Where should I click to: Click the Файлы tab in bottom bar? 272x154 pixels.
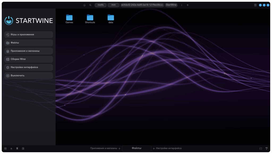click(x=137, y=148)
